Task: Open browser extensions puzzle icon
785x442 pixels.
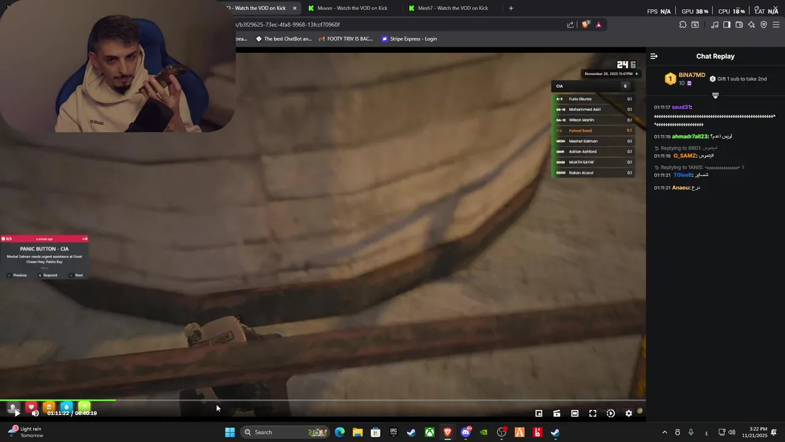Action: tap(683, 25)
